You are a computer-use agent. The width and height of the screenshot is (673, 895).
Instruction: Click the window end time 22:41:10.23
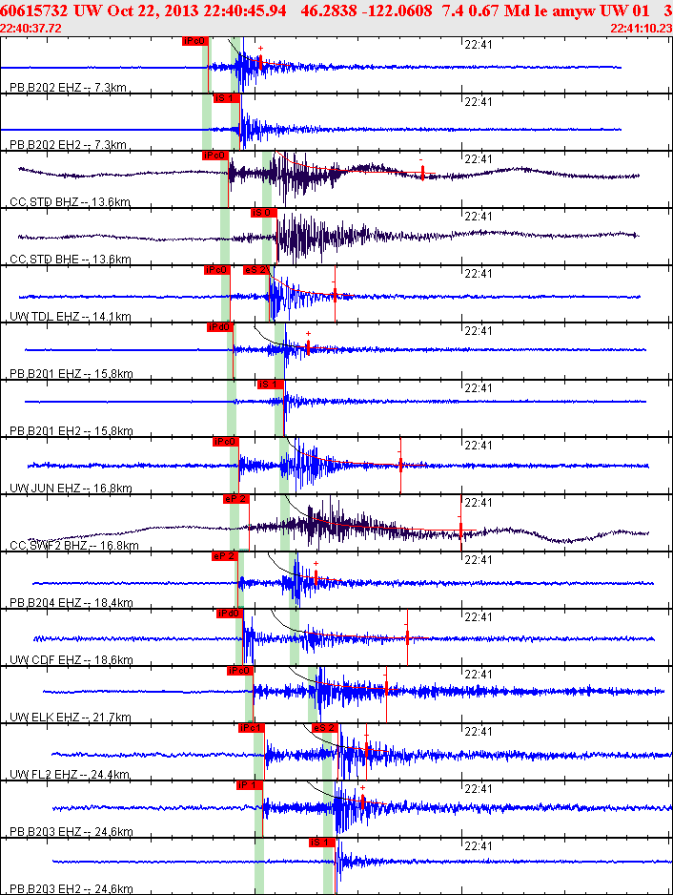pyautogui.click(x=642, y=28)
